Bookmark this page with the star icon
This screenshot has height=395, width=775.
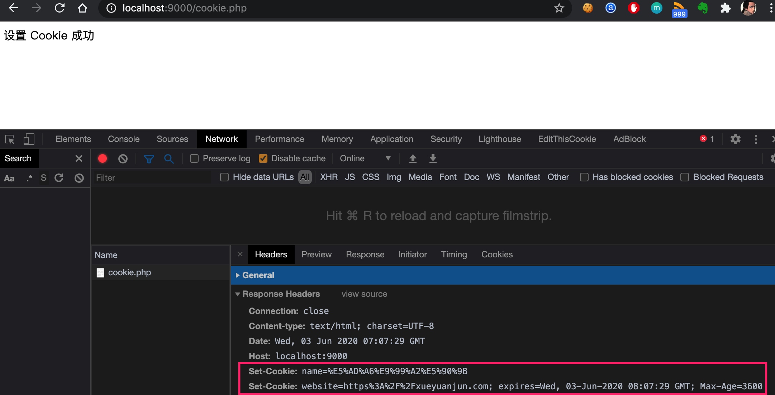coord(559,8)
